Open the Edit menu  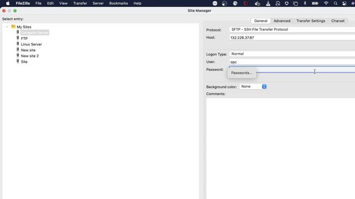click(x=50, y=3)
